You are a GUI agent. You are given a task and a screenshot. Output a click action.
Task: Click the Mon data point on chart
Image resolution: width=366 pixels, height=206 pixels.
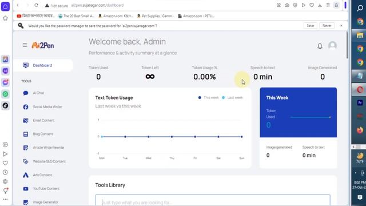pyautogui.click(x=102, y=137)
